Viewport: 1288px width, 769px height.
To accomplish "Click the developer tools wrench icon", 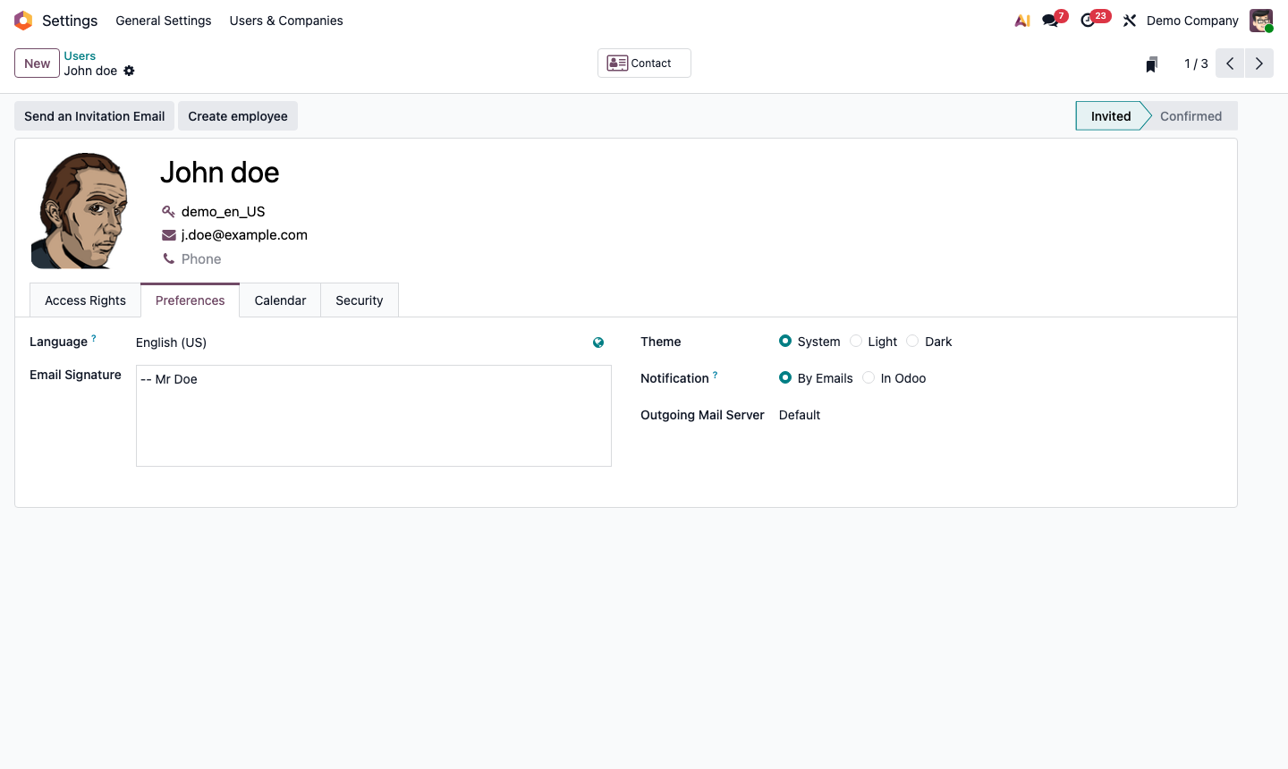I will 1129,20.
